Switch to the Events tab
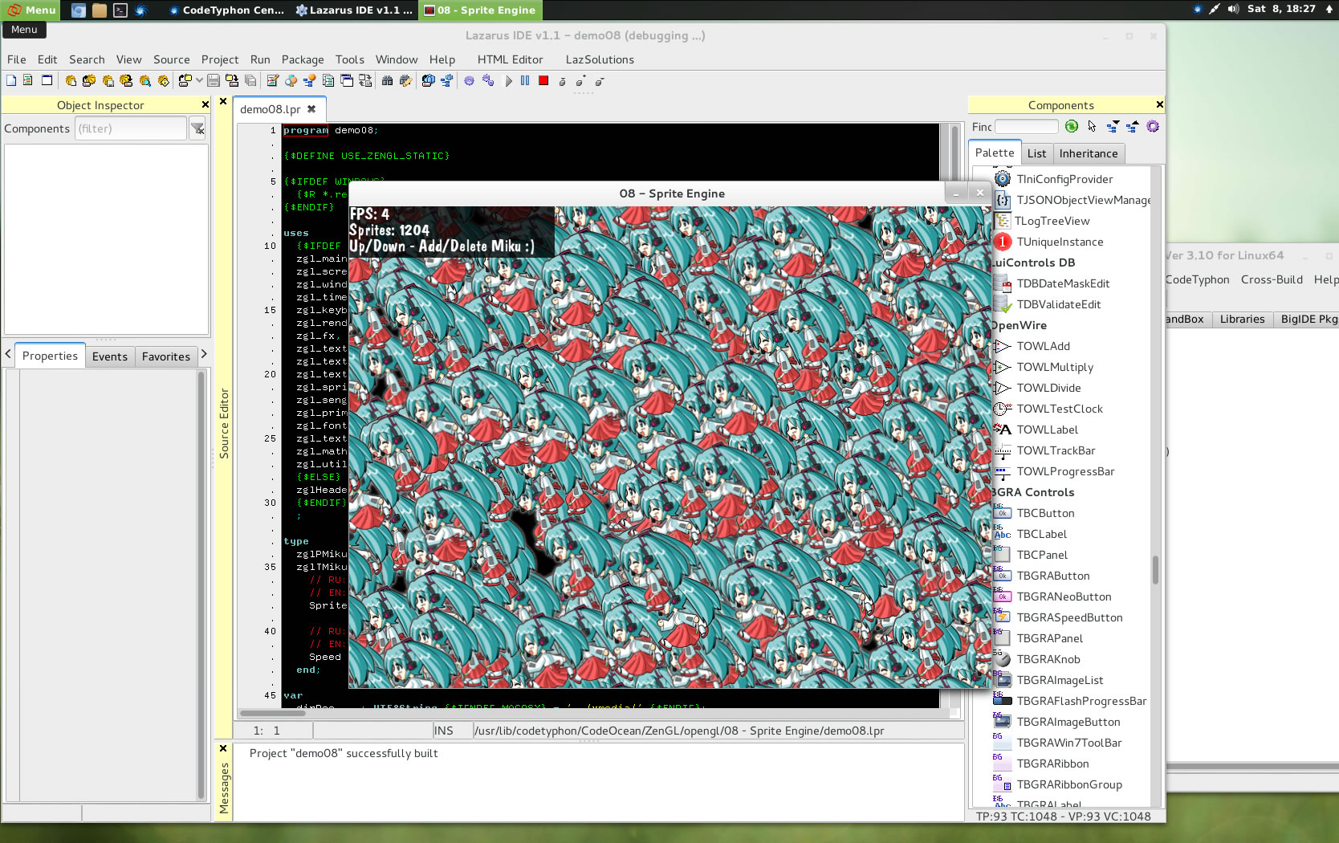This screenshot has height=843, width=1339. (x=109, y=356)
